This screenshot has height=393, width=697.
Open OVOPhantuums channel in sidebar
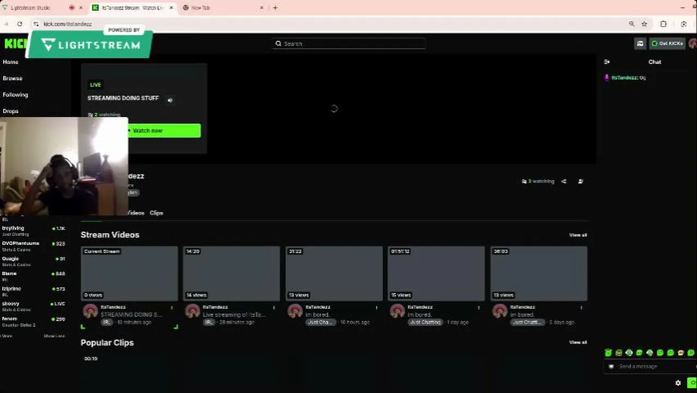(x=33, y=246)
